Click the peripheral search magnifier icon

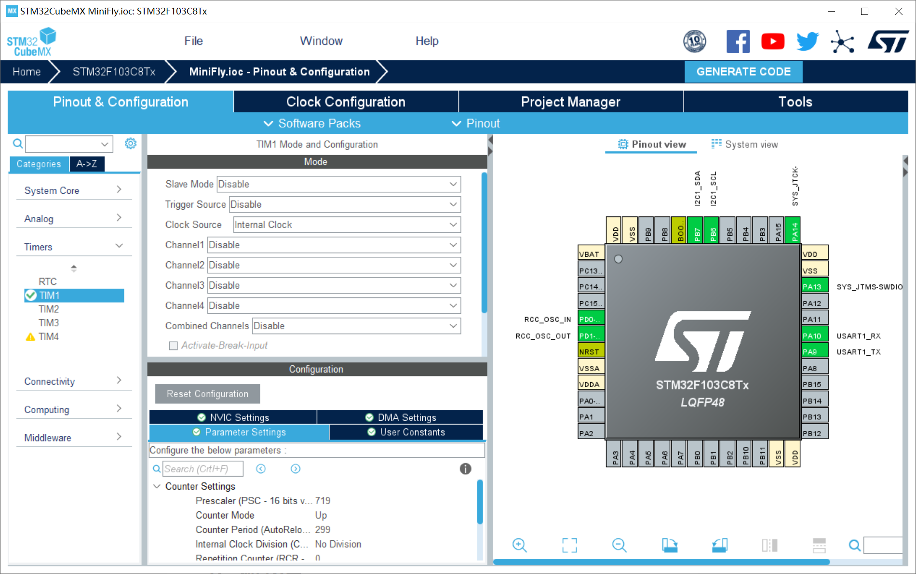(18, 144)
